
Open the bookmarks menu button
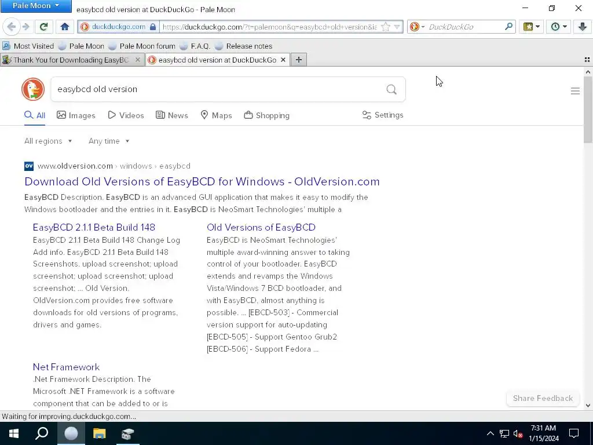(x=532, y=27)
